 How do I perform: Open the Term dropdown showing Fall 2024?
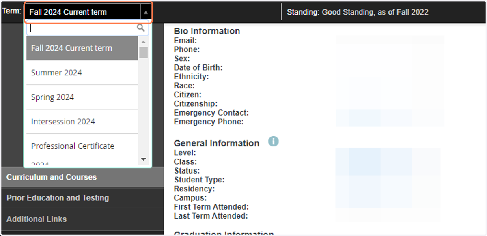coord(88,12)
